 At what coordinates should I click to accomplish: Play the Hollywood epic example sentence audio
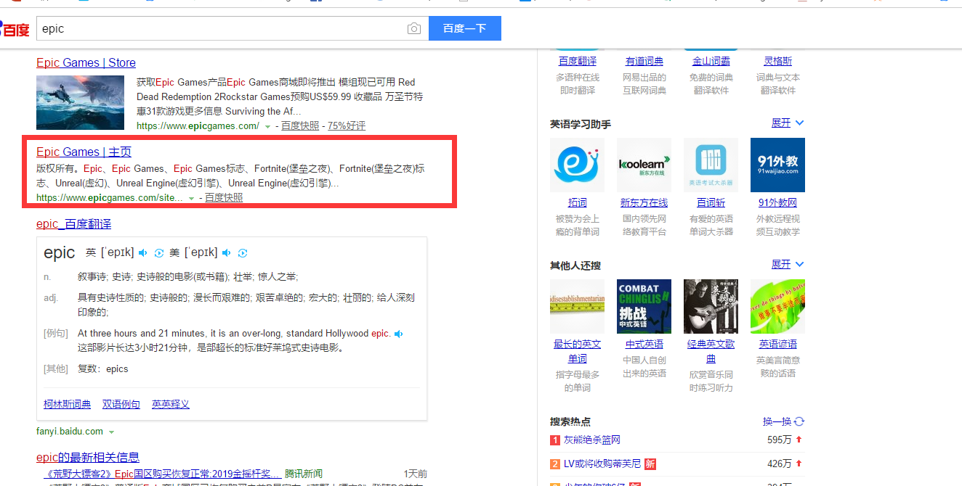pos(399,334)
